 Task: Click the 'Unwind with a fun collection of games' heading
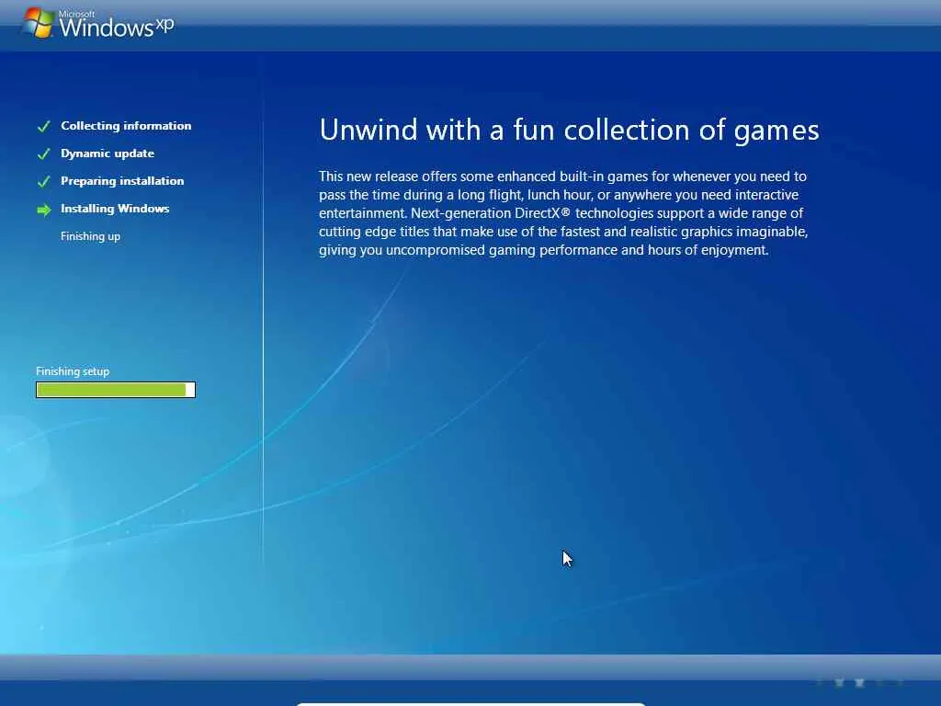point(569,131)
